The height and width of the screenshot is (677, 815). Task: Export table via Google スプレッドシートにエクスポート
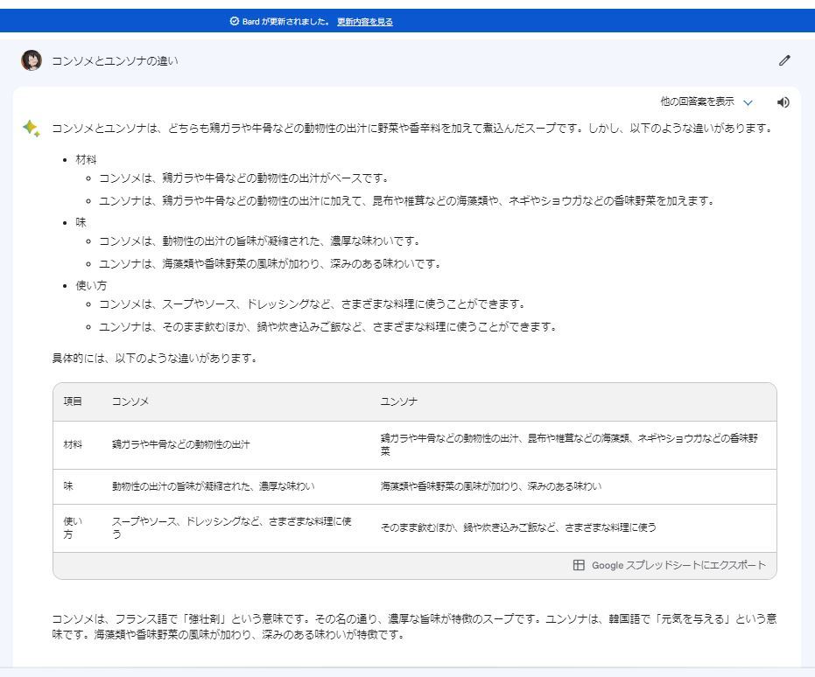pos(678,565)
